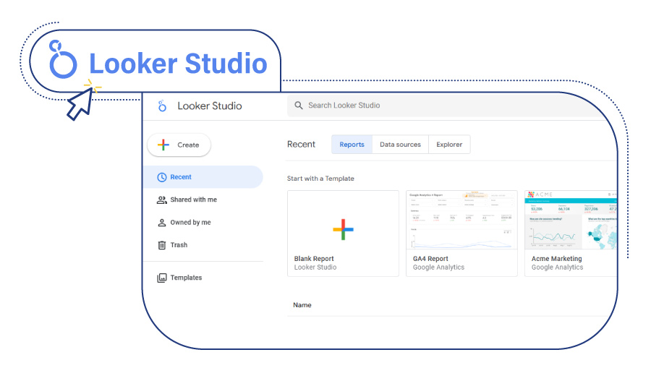Switch to the Explorer tab
651x368 pixels.
coord(449,145)
